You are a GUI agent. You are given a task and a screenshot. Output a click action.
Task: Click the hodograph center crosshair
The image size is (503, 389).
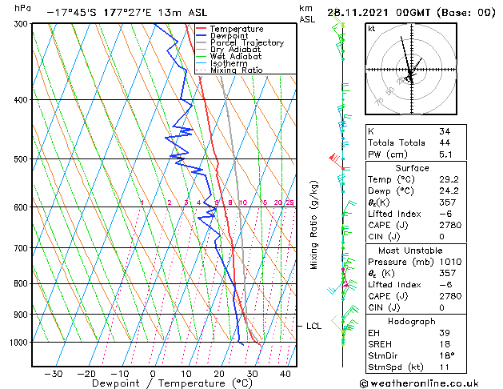412,70
